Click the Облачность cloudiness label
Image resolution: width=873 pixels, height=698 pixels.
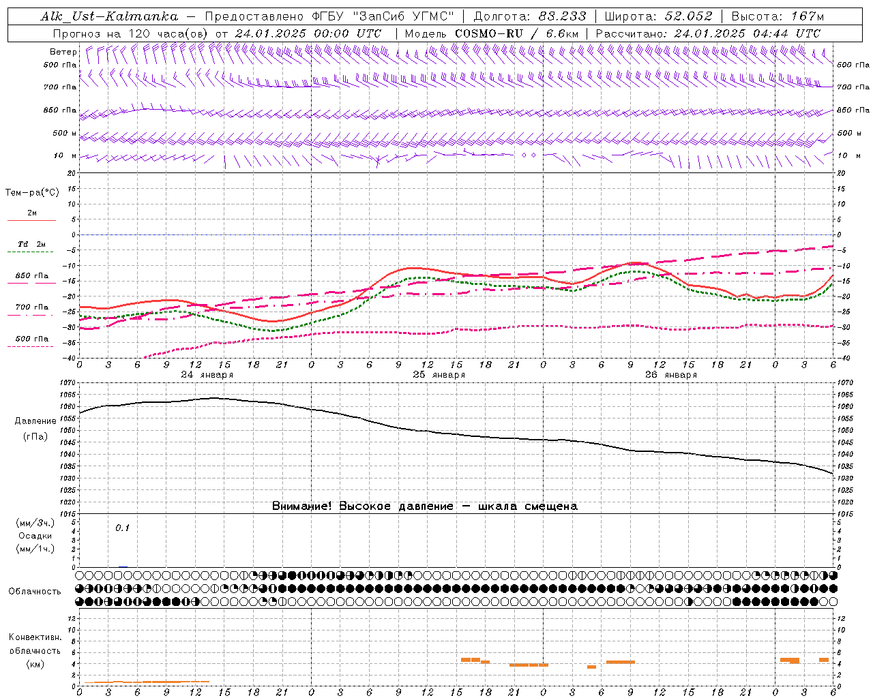pos(35,591)
